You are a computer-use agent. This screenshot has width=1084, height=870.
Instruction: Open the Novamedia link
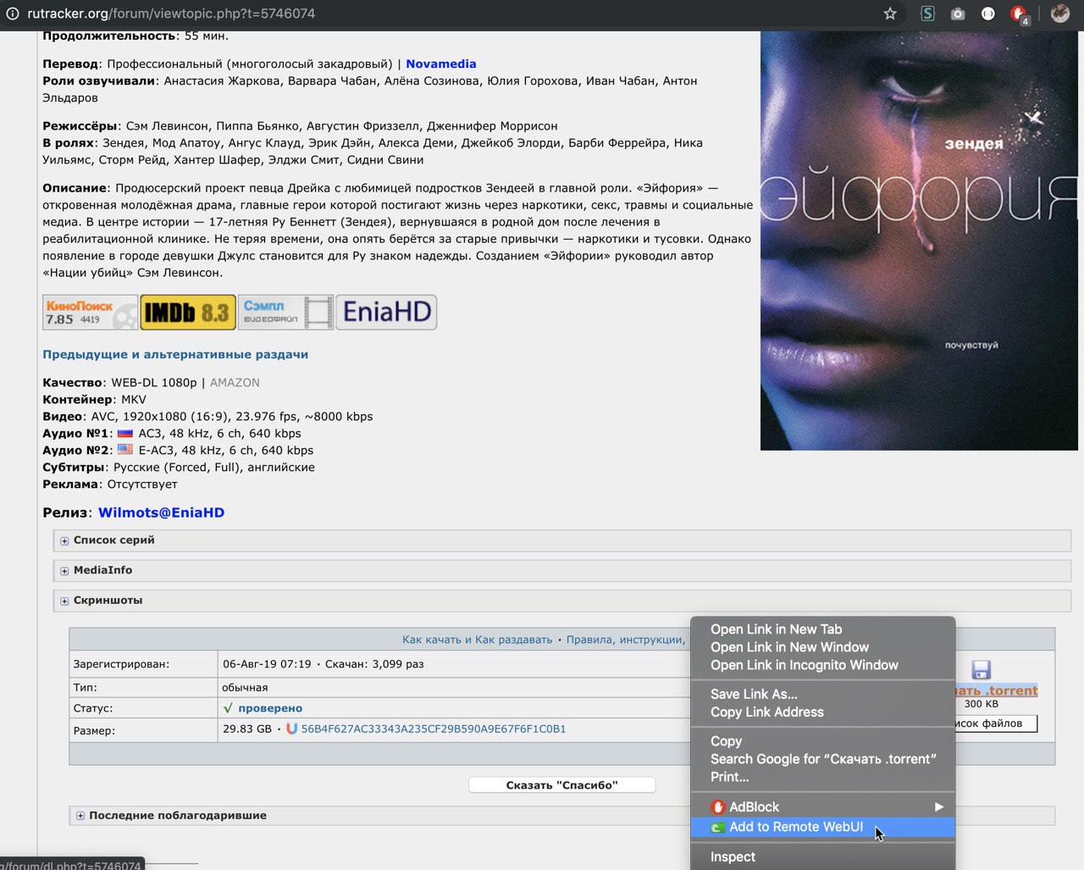[x=440, y=64]
